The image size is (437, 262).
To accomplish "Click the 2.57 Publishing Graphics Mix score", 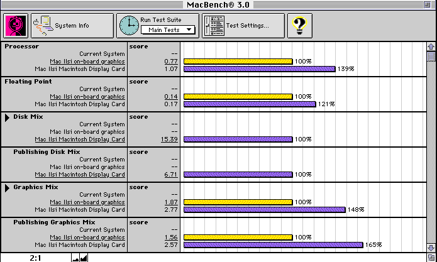I will pos(171,245).
